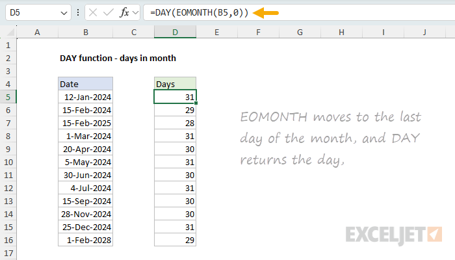Viewport: 455px width, 260px height.
Task: Click the 'Date' header cell
Action: tap(86, 84)
